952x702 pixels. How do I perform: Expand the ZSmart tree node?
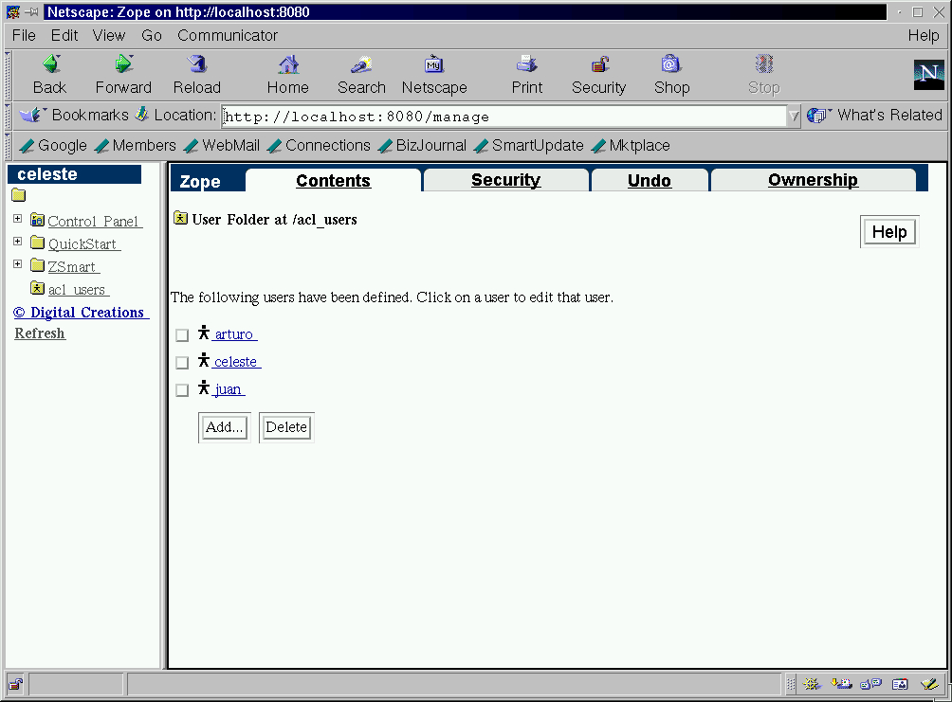coord(18,264)
